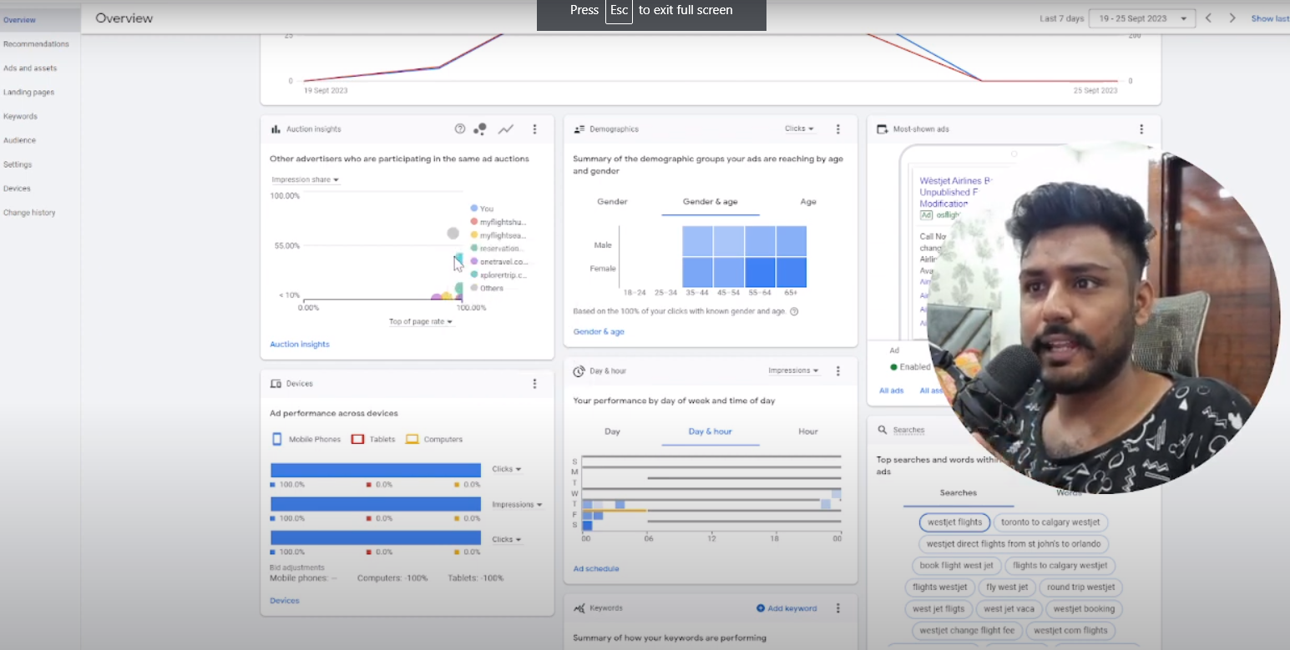Click the Most-shown ads card icon
Viewport: 1290px width, 650px height.
(882, 129)
